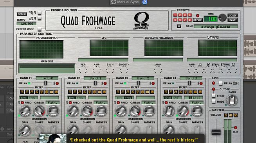
Task: Click the Link cutoff Ratio knob
Action: pyautogui.click(x=232, y=100)
